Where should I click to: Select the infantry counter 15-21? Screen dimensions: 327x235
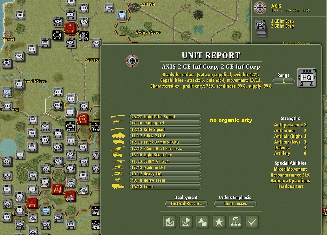pos(20,225)
